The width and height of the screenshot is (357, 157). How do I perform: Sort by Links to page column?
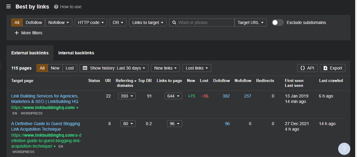[x=169, y=81]
